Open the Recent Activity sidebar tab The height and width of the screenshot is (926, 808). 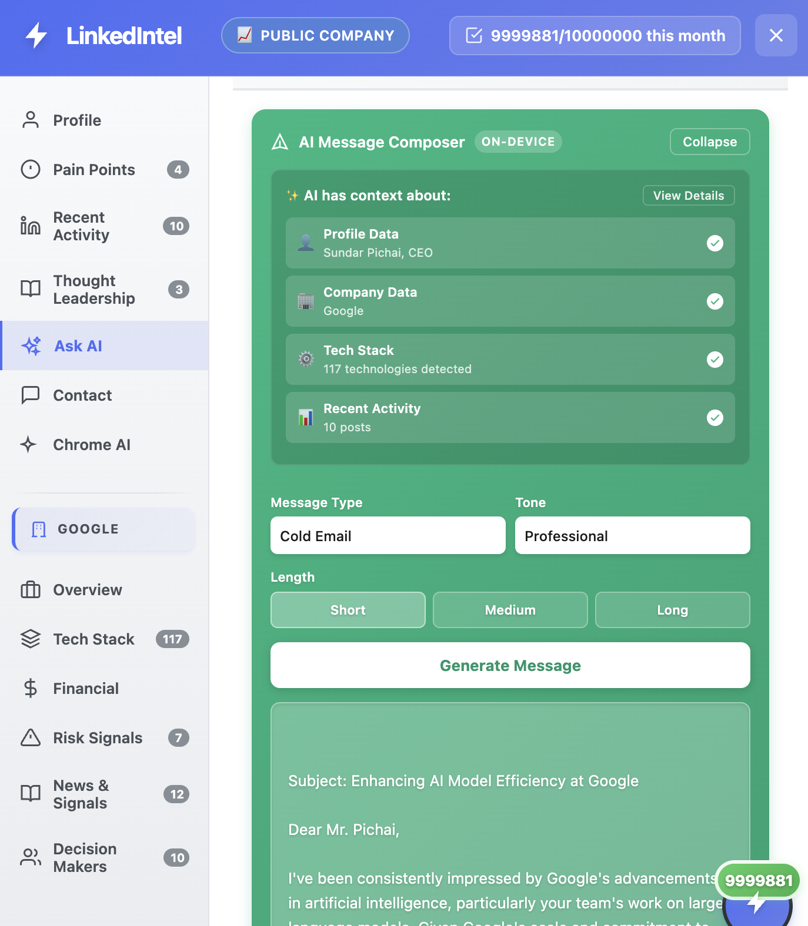(105, 226)
